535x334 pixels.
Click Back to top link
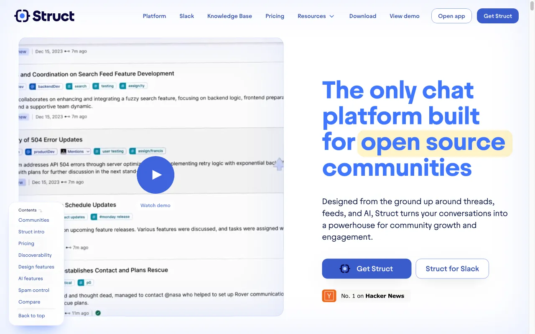[32, 316]
